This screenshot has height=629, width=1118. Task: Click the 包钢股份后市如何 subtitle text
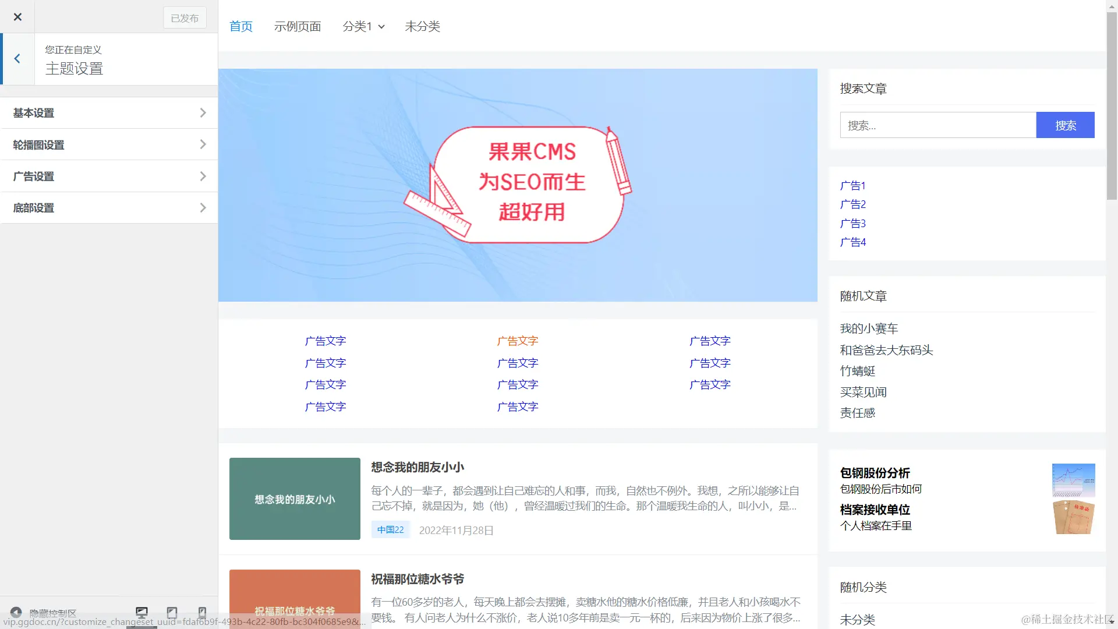880,489
